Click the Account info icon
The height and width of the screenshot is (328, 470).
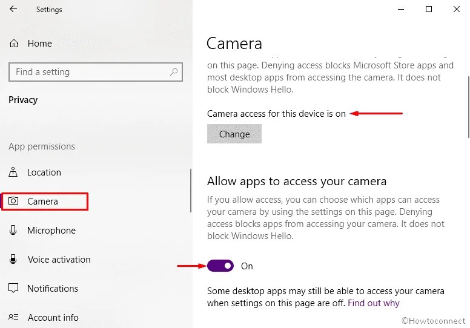[x=13, y=317]
